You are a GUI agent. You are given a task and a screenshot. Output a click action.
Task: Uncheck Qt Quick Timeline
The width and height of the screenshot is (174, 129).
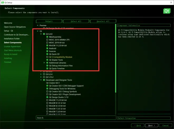click(47, 69)
